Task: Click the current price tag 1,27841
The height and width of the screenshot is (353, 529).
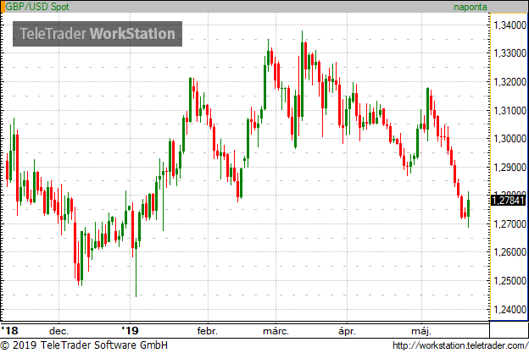Action: pos(509,201)
